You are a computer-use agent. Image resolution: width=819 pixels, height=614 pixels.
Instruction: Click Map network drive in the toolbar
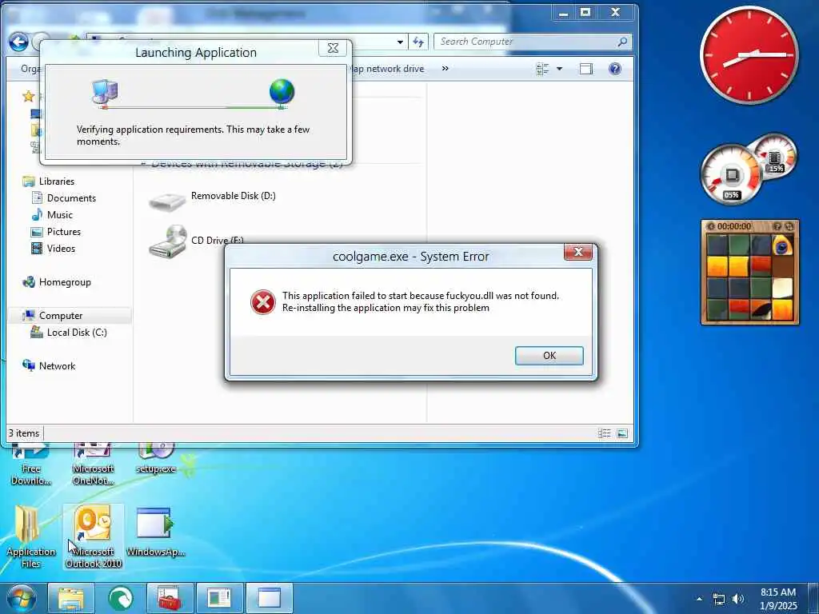(x=387, y=69)
